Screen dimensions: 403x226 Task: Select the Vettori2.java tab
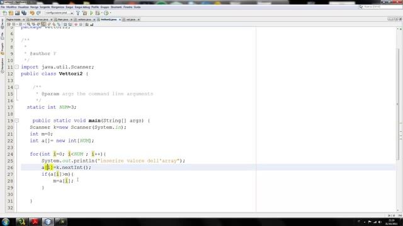108,19
